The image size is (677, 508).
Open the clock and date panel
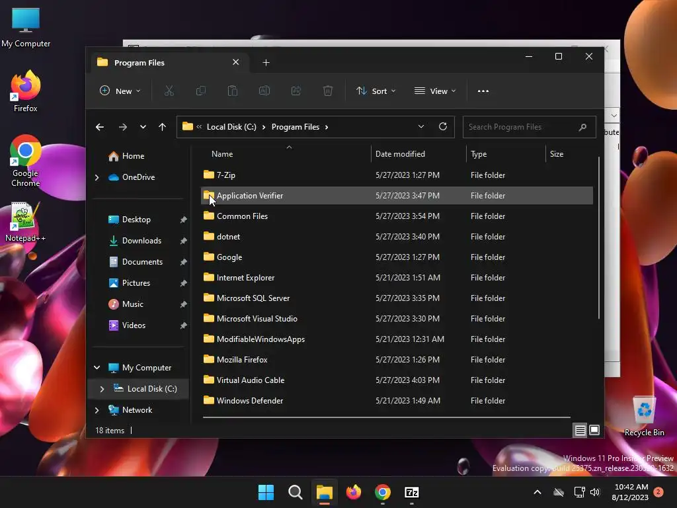pos(630,492)
